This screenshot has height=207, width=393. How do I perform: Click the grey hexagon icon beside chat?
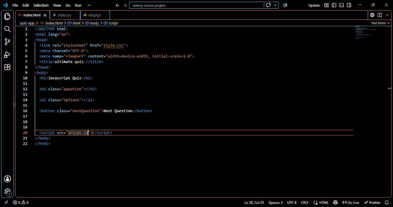click(x=285, y=5)
